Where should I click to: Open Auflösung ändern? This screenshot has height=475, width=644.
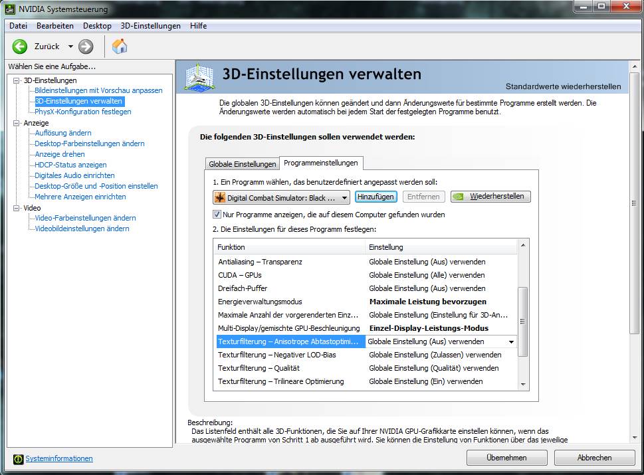click(x=63, y=133)
